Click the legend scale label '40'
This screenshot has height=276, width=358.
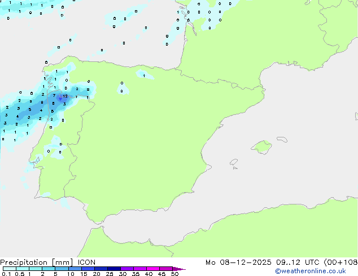pyautogui.click(x=149, y=274)
